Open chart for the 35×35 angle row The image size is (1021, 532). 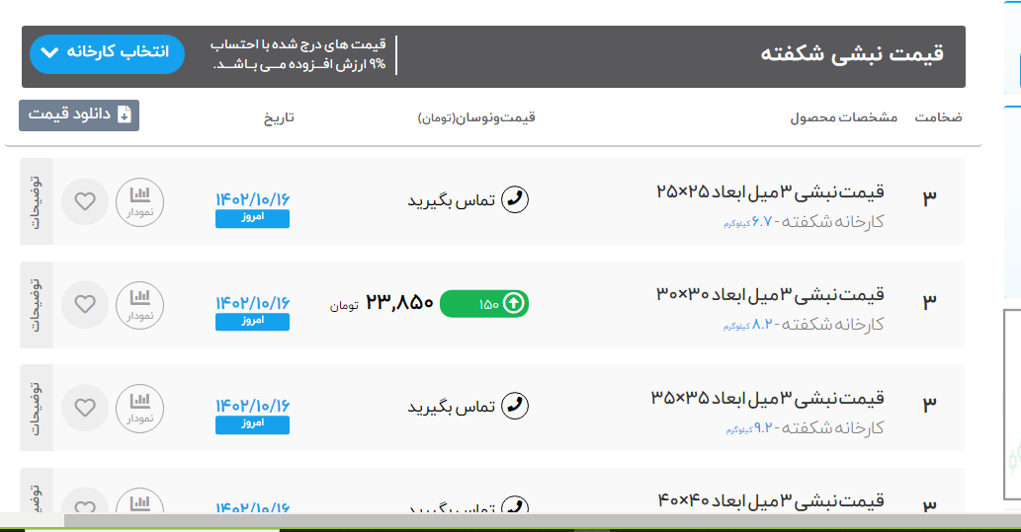pos(140,407)
